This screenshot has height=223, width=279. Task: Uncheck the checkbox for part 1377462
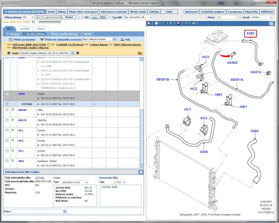pos(7,104)
